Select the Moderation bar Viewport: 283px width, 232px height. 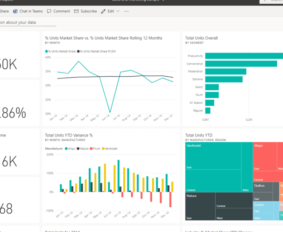tap(226, 72)
